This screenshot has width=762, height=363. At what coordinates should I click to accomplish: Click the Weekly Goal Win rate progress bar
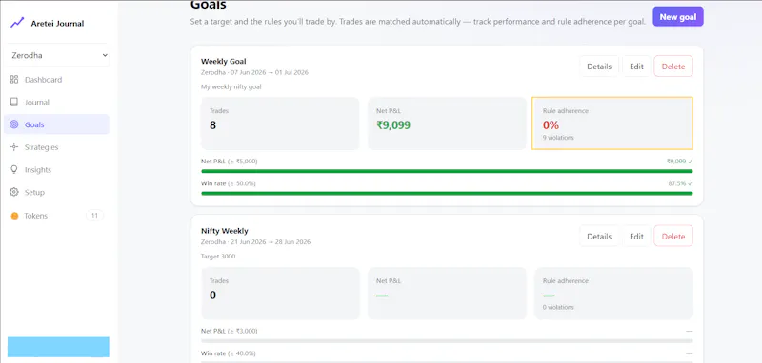(x=447, y=193)
